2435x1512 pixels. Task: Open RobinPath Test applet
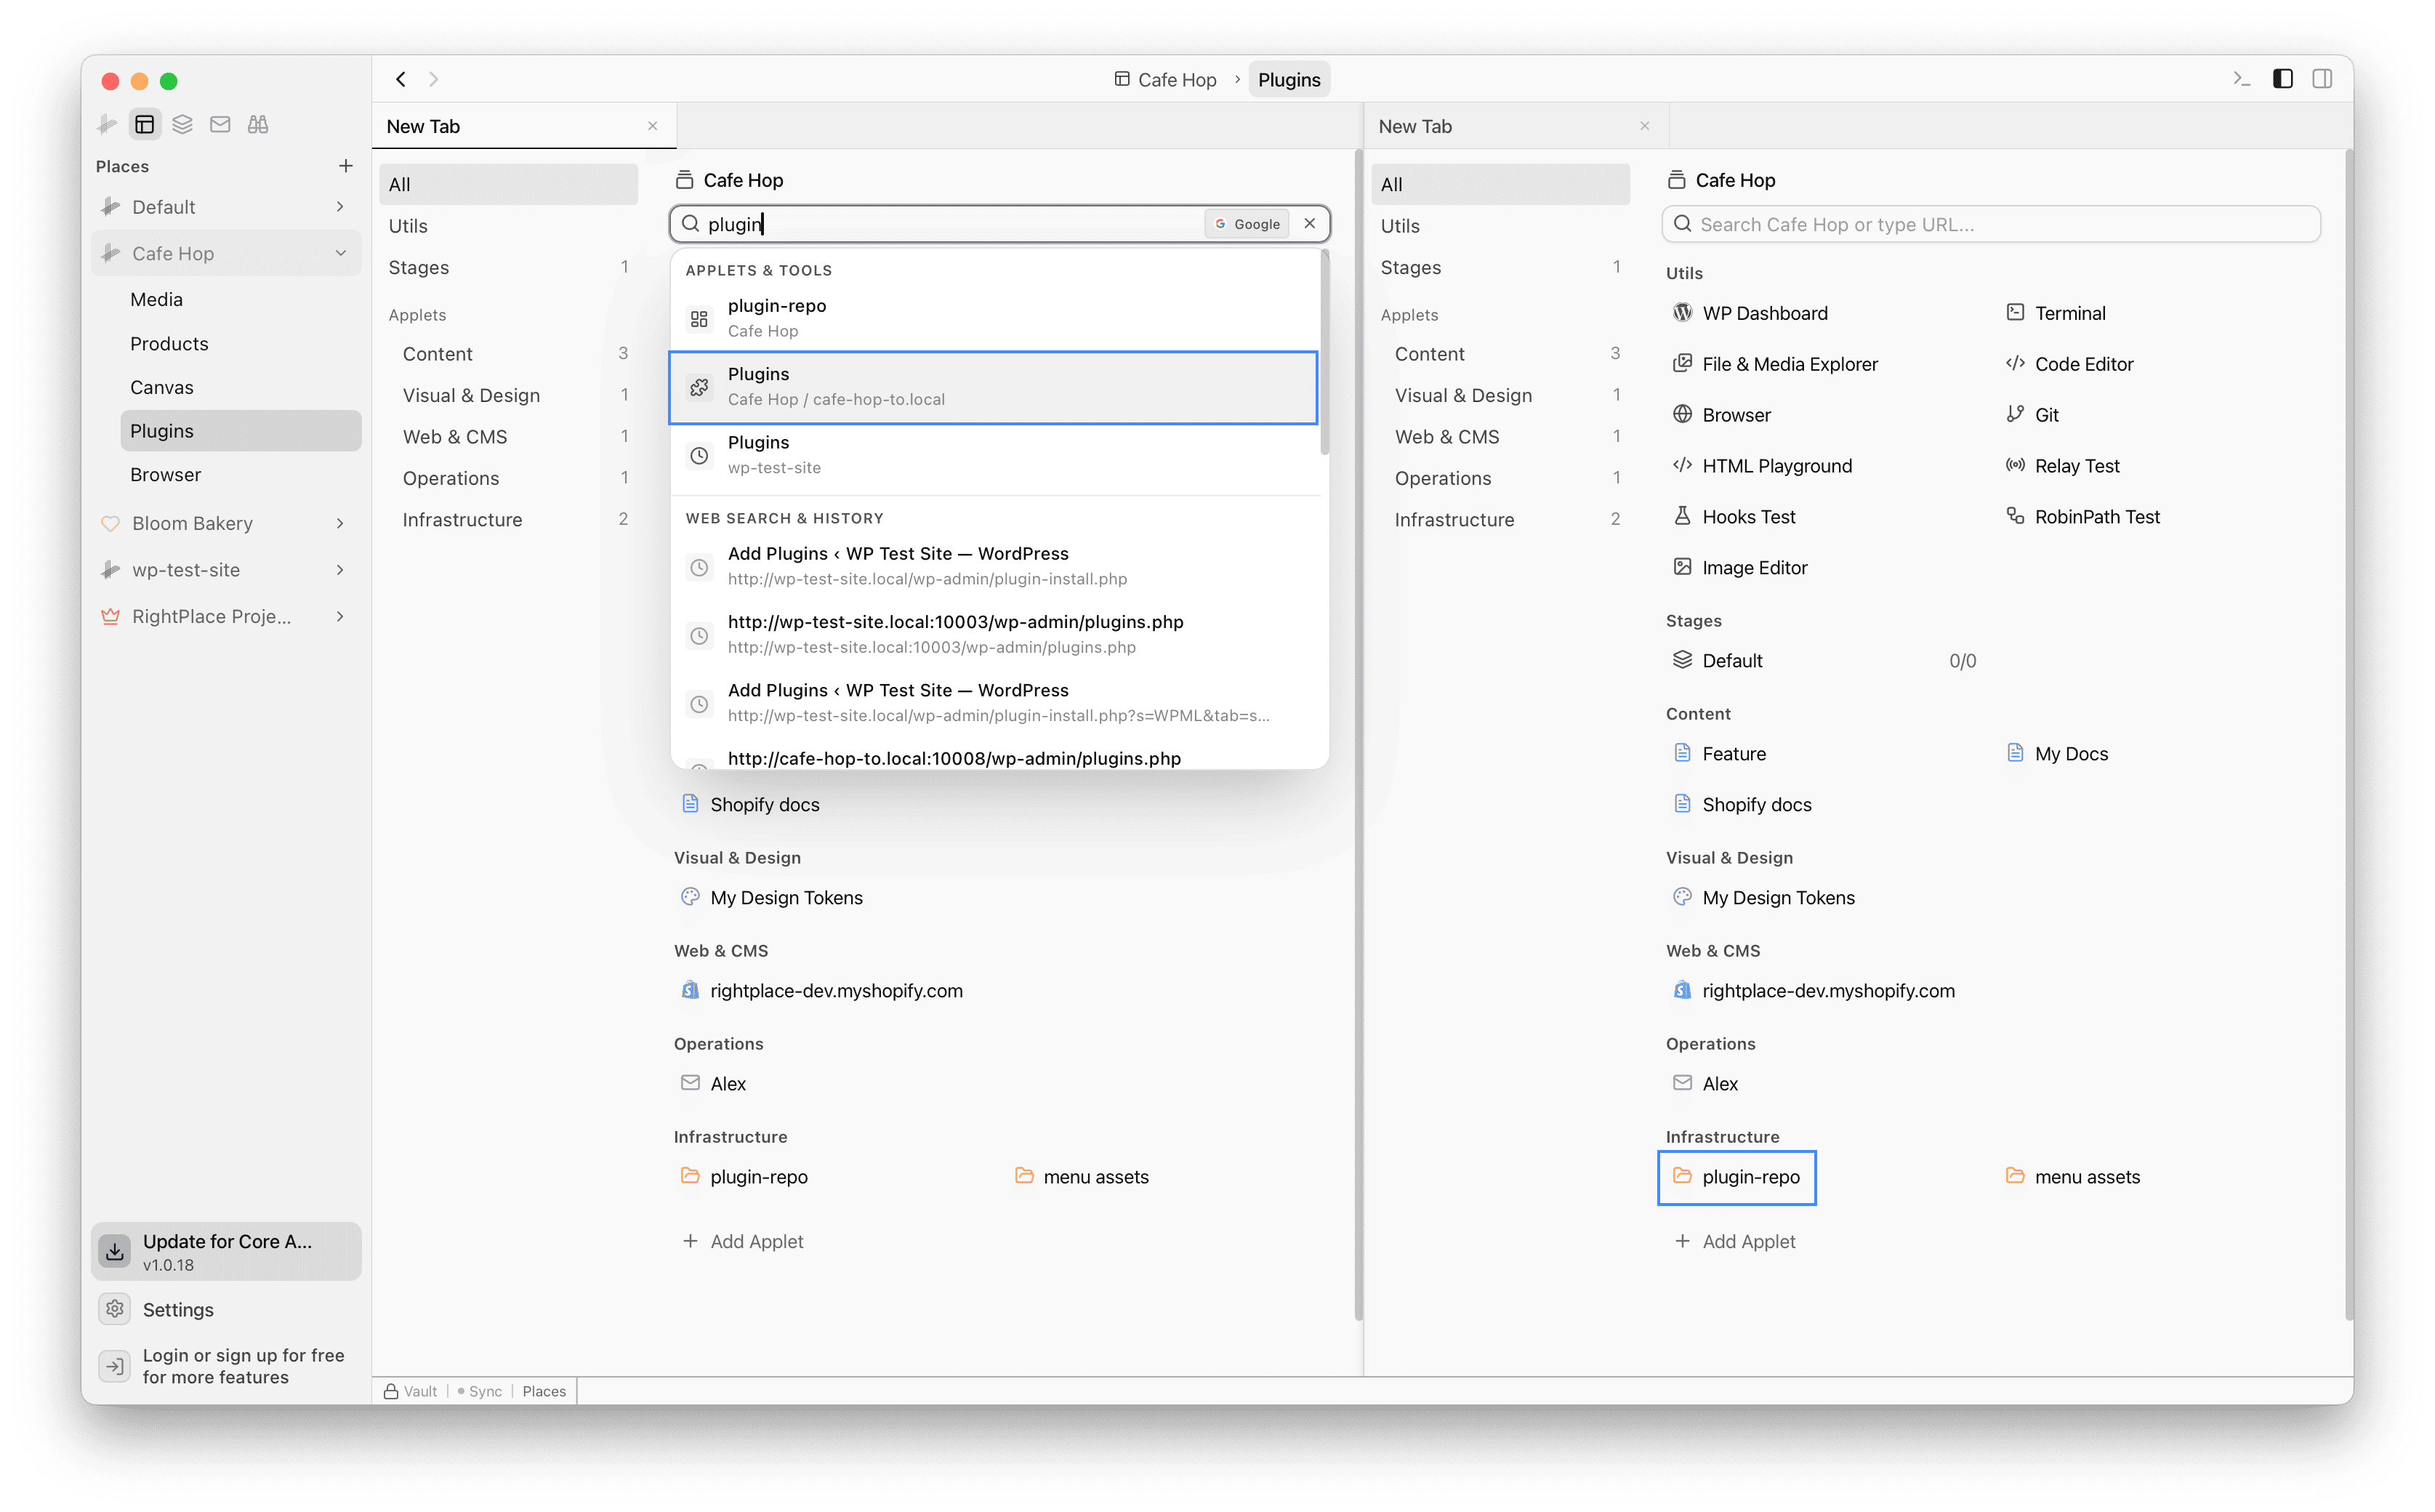2082,517
